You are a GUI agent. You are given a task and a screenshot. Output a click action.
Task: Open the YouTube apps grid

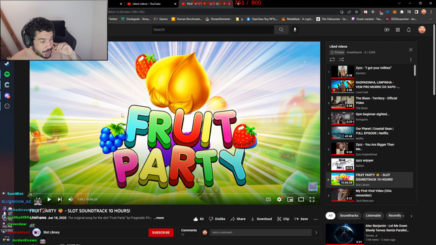pos(398,29)
